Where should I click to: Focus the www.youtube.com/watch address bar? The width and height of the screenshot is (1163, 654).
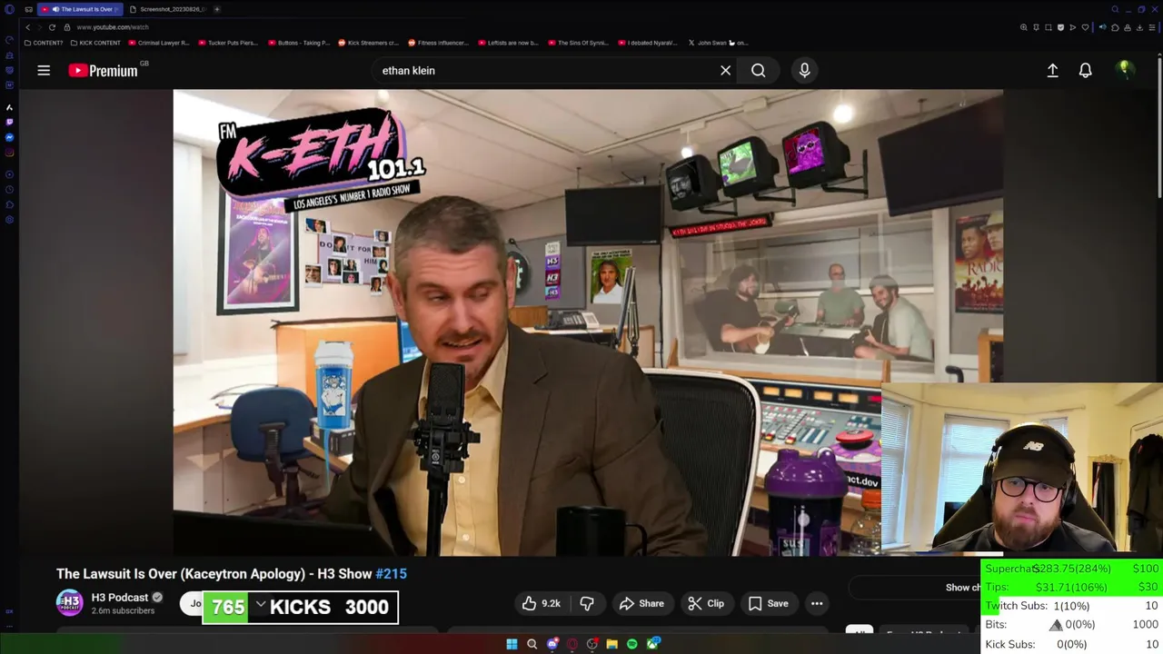click(113, 27)
